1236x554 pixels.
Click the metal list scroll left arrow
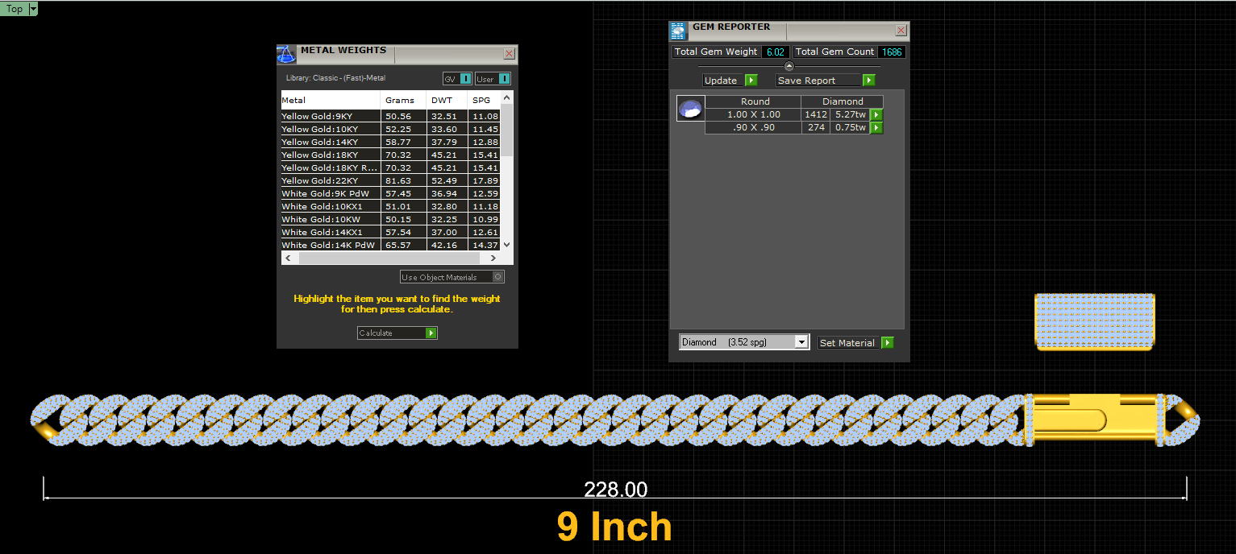(x=287, y=258)
